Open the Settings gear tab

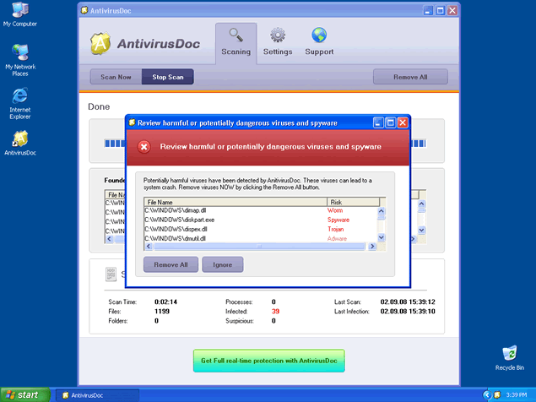click(x=277, y=42)
